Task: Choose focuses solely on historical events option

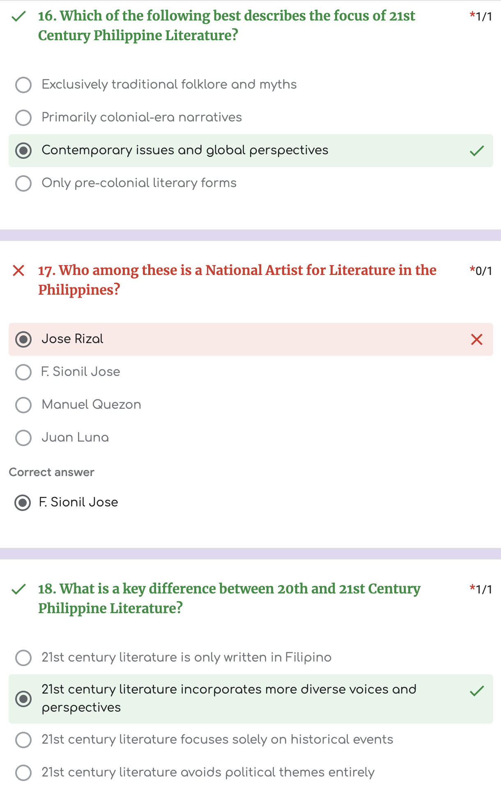Action: [x=23, y=740]
